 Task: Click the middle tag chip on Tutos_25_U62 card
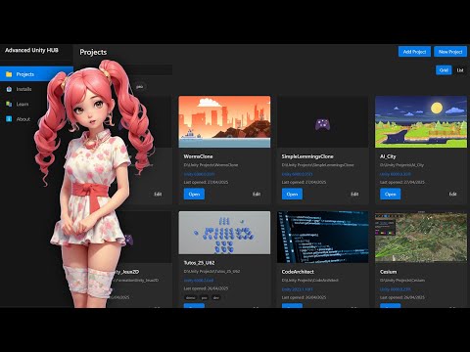pyautogui.click(x=205, y=297)
